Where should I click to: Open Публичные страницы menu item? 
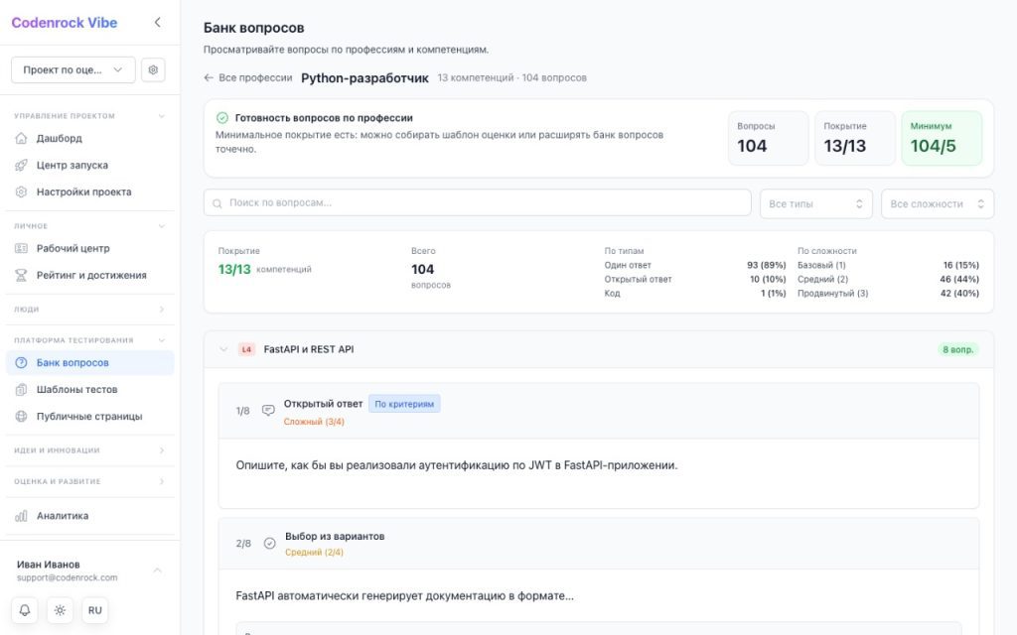coord(90,417)
